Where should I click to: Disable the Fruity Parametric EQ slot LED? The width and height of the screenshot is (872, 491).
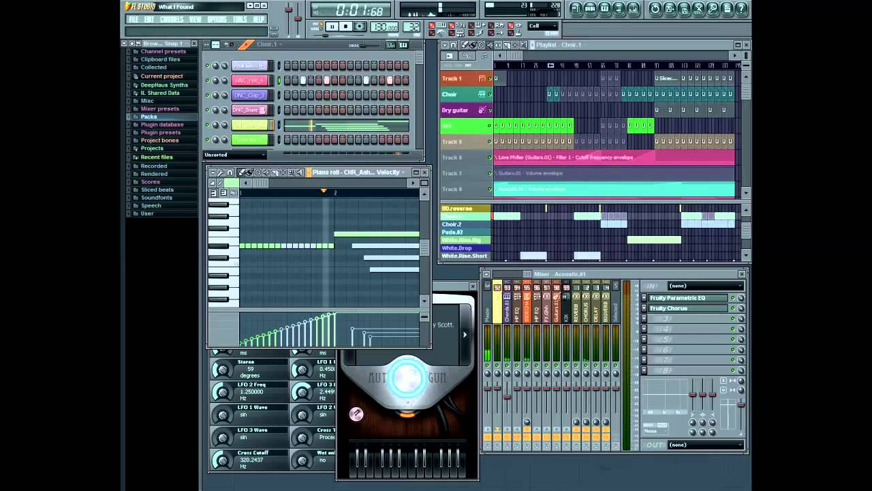(x=733, y=298)
